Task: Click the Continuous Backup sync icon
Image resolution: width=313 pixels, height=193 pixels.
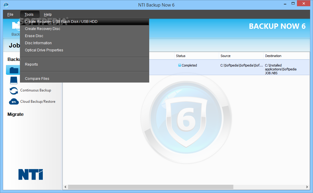Action: point(14,91)
